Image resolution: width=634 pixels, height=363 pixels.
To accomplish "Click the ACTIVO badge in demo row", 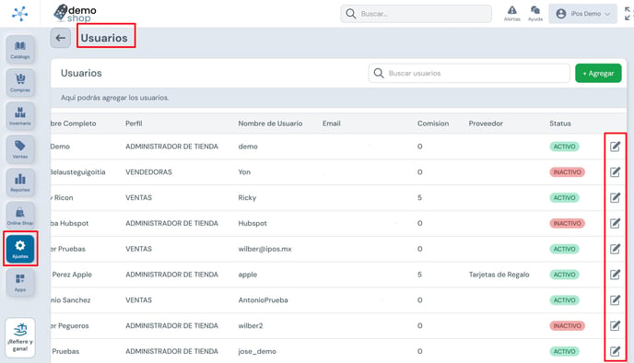I will pos(564,146).
